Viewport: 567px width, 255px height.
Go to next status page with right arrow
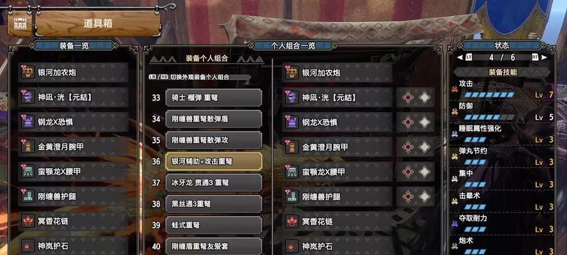coord(544,57)
